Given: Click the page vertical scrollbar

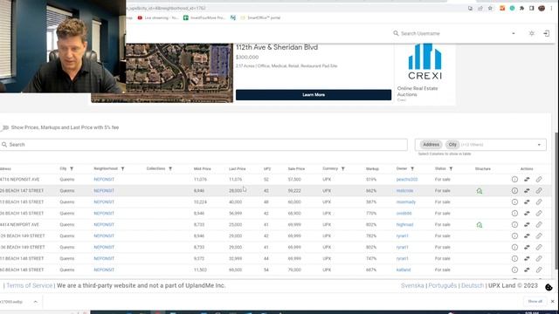Looking at the screenshot, I should (x=556, y=201).
